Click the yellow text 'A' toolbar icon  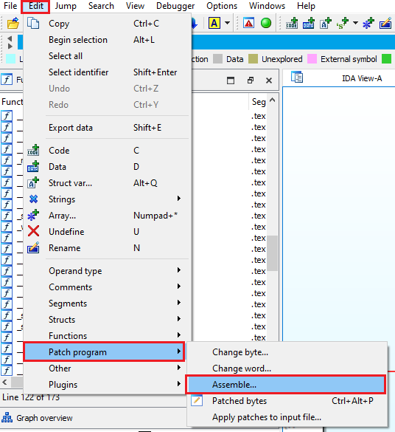[x=214, y=23]
